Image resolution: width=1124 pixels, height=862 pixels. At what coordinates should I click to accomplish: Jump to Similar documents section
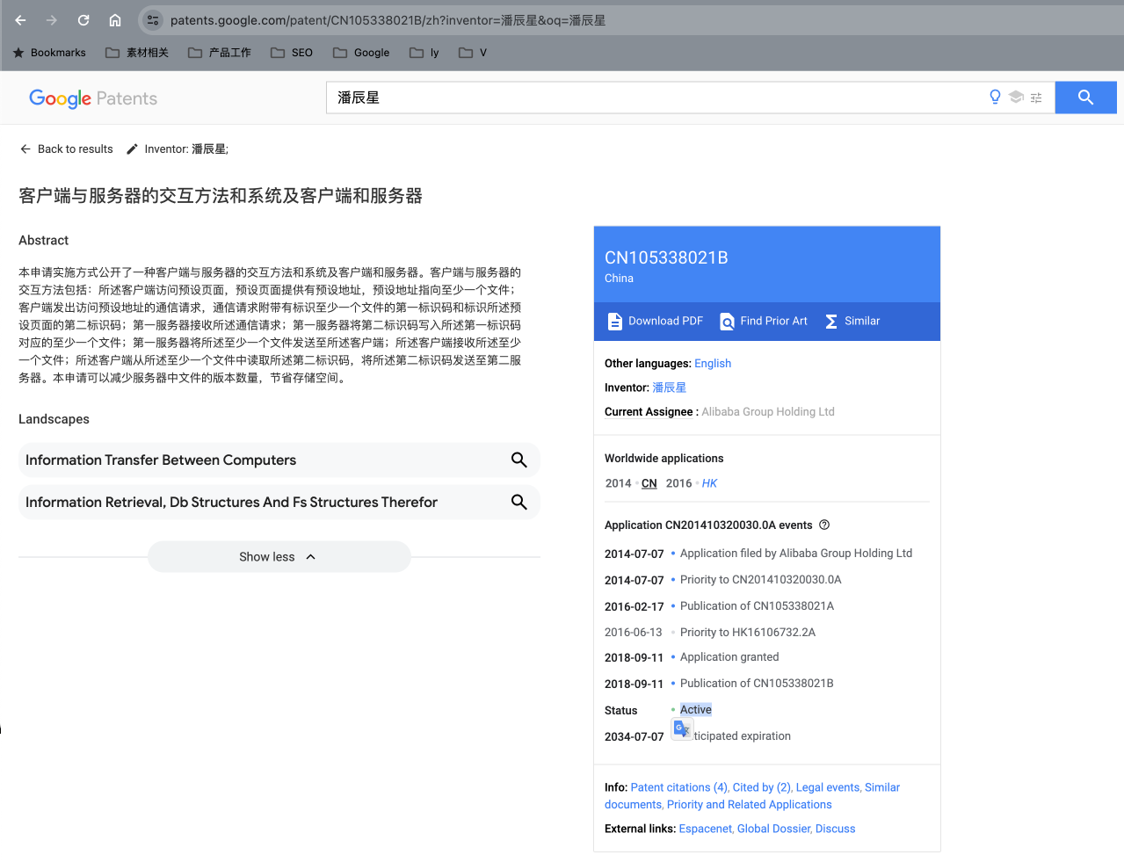point(752,796)
